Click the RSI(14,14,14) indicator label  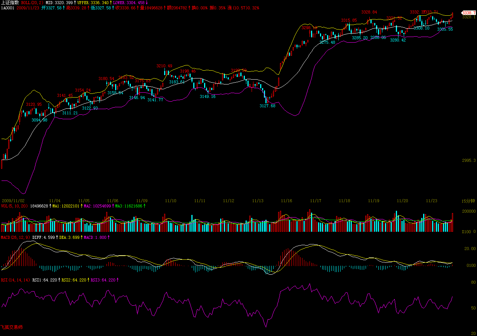point(16,280)
